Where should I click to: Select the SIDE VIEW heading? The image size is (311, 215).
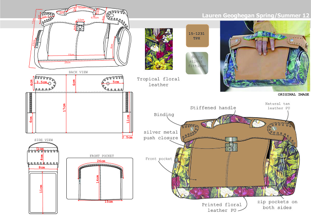(x=43, y=140)
